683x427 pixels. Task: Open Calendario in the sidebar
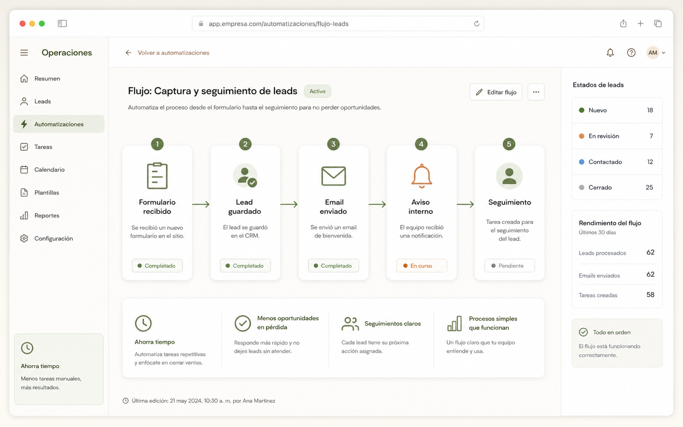(59, 170)
